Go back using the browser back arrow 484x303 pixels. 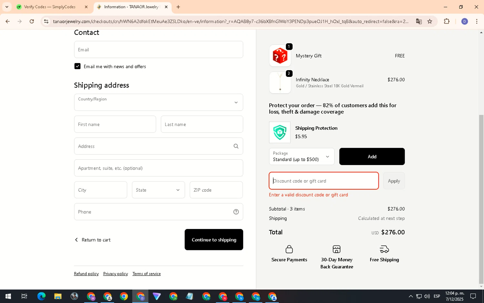pyautogui.click(x=7, y=21)
